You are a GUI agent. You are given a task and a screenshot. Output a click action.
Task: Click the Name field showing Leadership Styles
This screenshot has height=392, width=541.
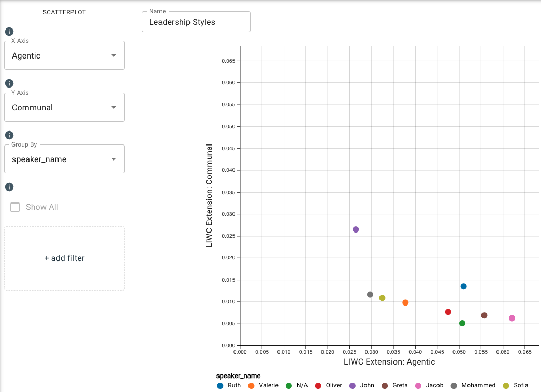coord(196,21)
